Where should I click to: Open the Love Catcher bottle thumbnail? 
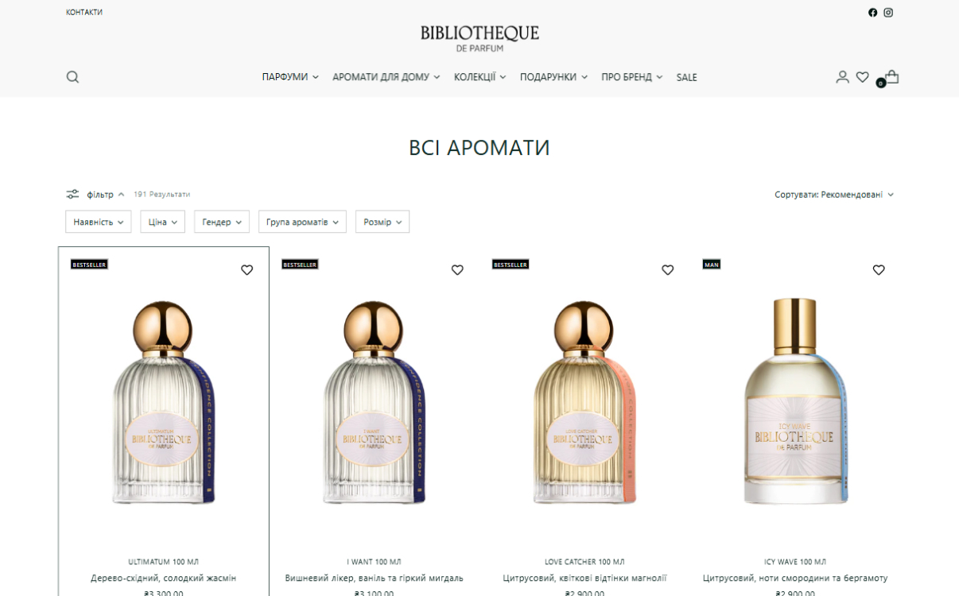584,403
